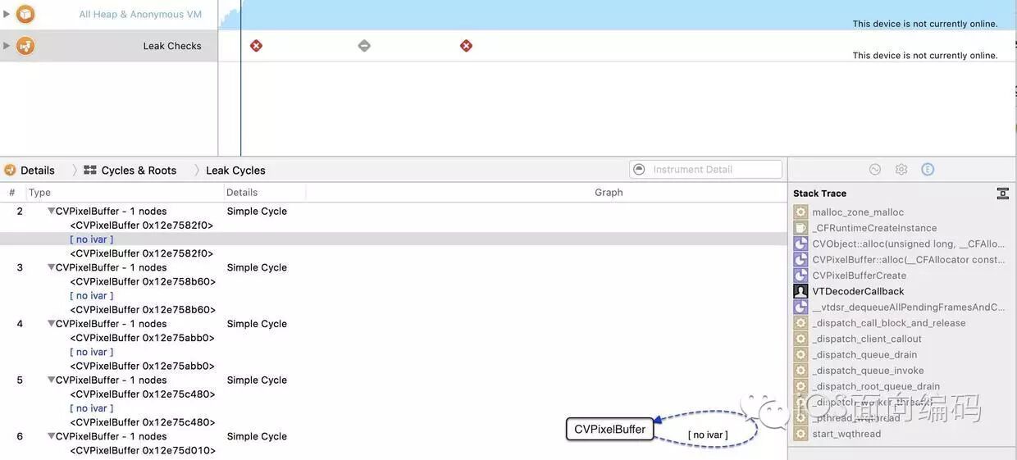Click the Cycles & Roots grid icon
1017x460 pixels.
point(90,171)
